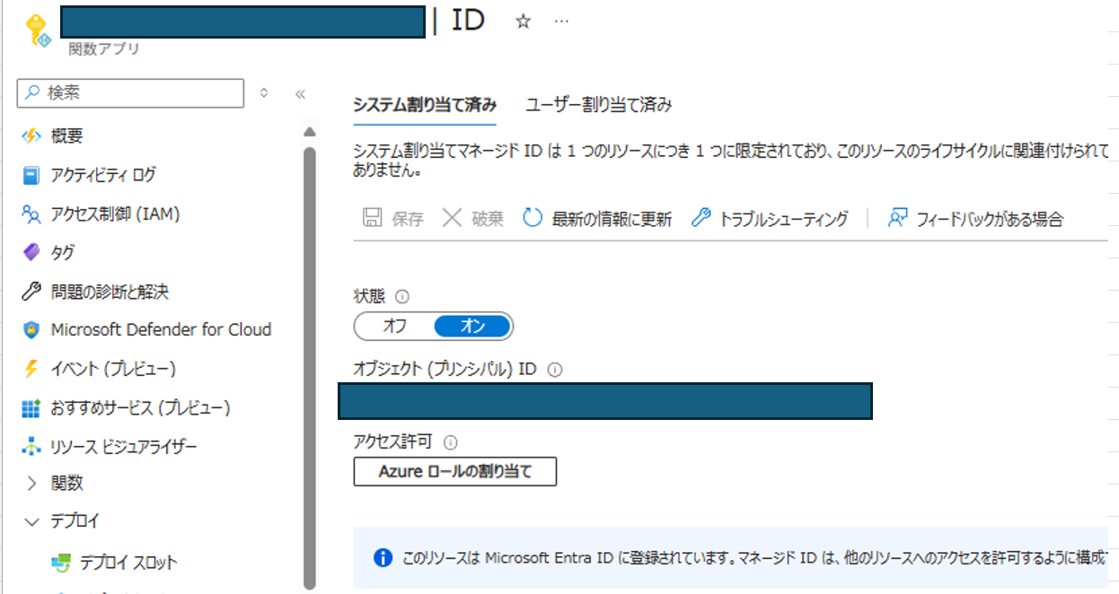Click the リソース ビジュアライザー hierarchy icon
Viewport: 1119px width, 594px height.
pos(31,447)
